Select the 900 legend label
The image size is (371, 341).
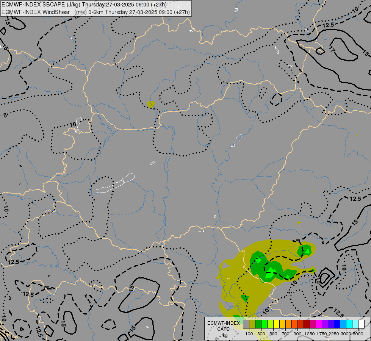(x=297, y=334)
